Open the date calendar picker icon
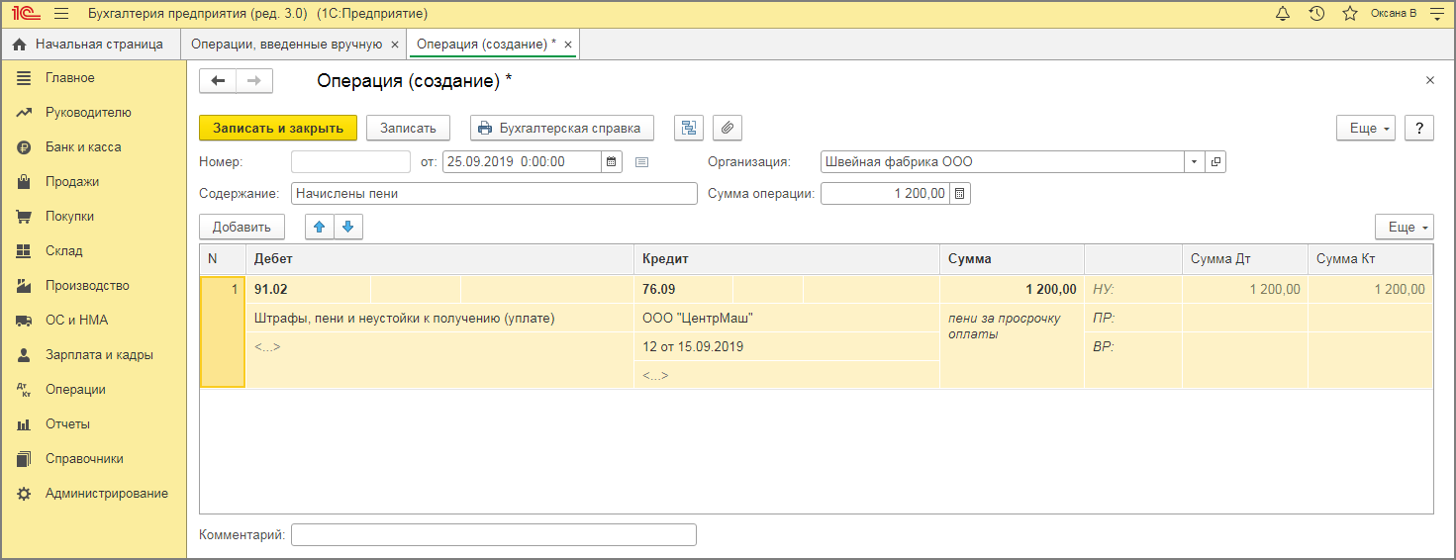 tap(612, 162)
